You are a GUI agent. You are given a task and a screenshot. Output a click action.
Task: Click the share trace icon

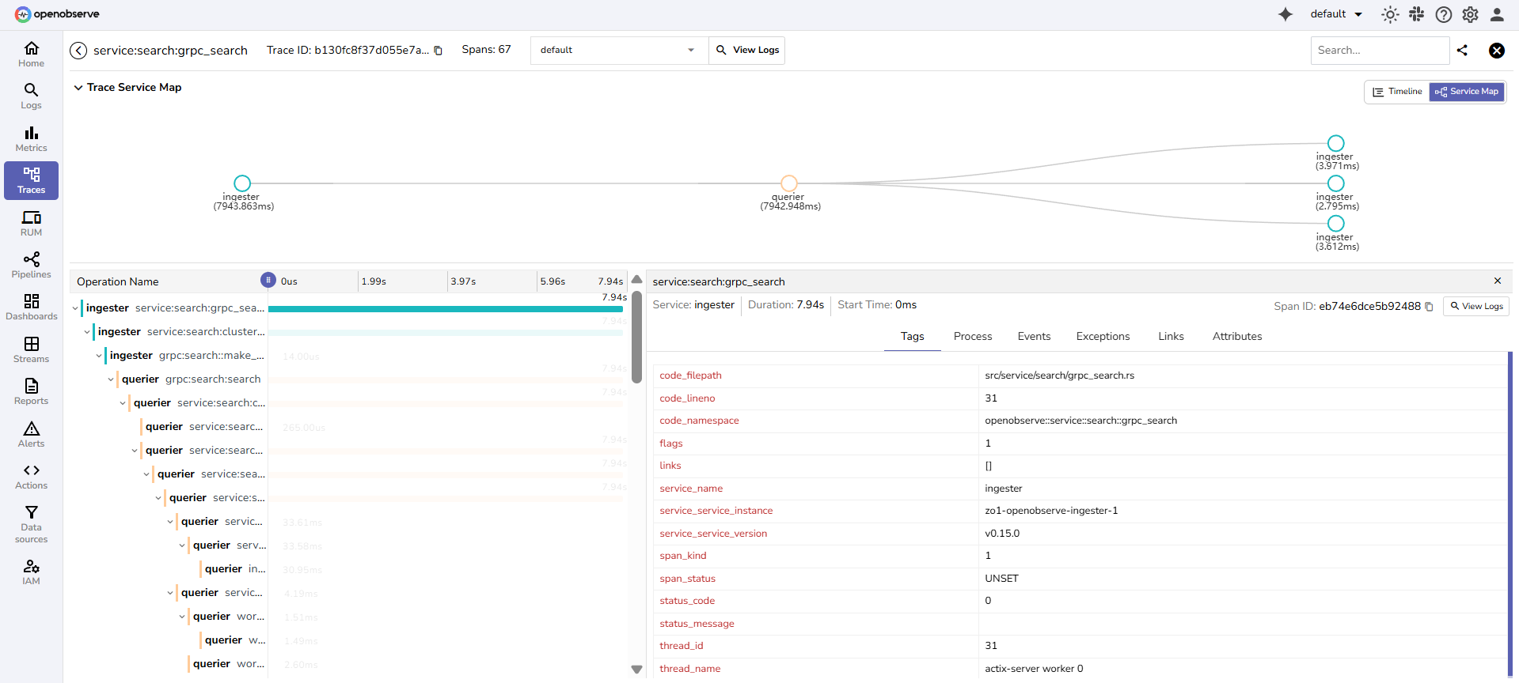click(x=1462, y=51)
